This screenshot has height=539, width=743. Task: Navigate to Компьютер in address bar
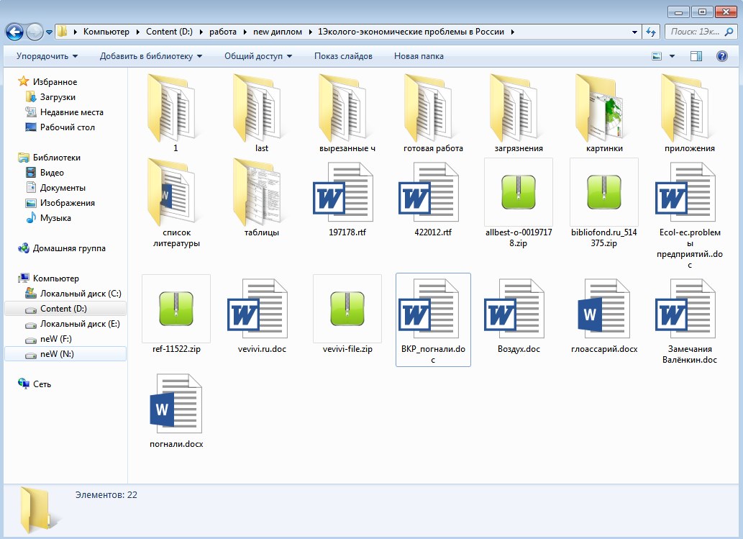(106, 32)
